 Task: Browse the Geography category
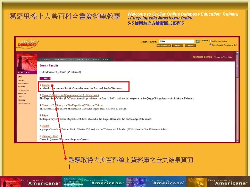23,83
